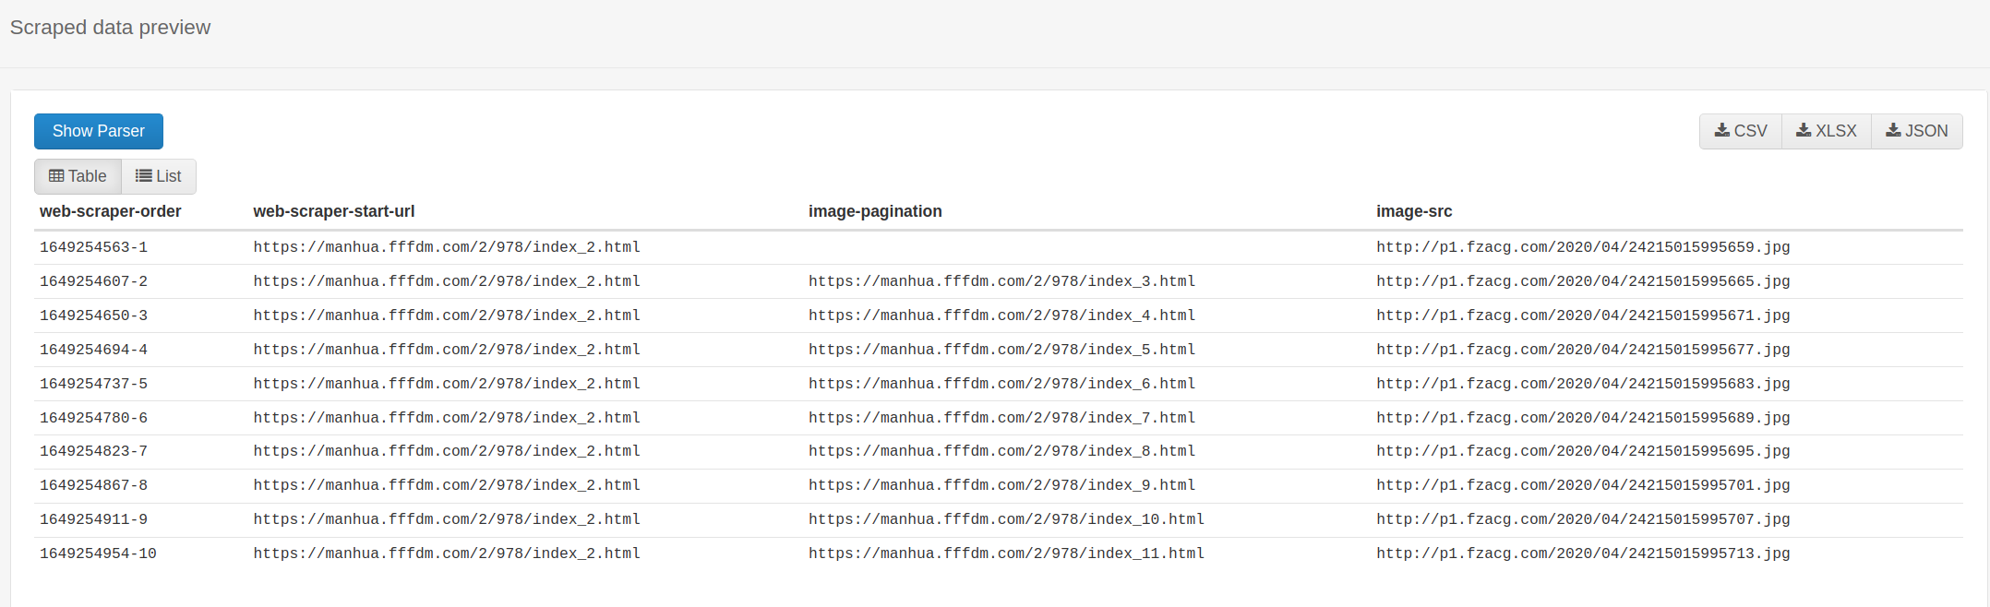Click the JSON download arrow icon
The height and width of the screenshot is (607, 1990).
(1893, 131)
